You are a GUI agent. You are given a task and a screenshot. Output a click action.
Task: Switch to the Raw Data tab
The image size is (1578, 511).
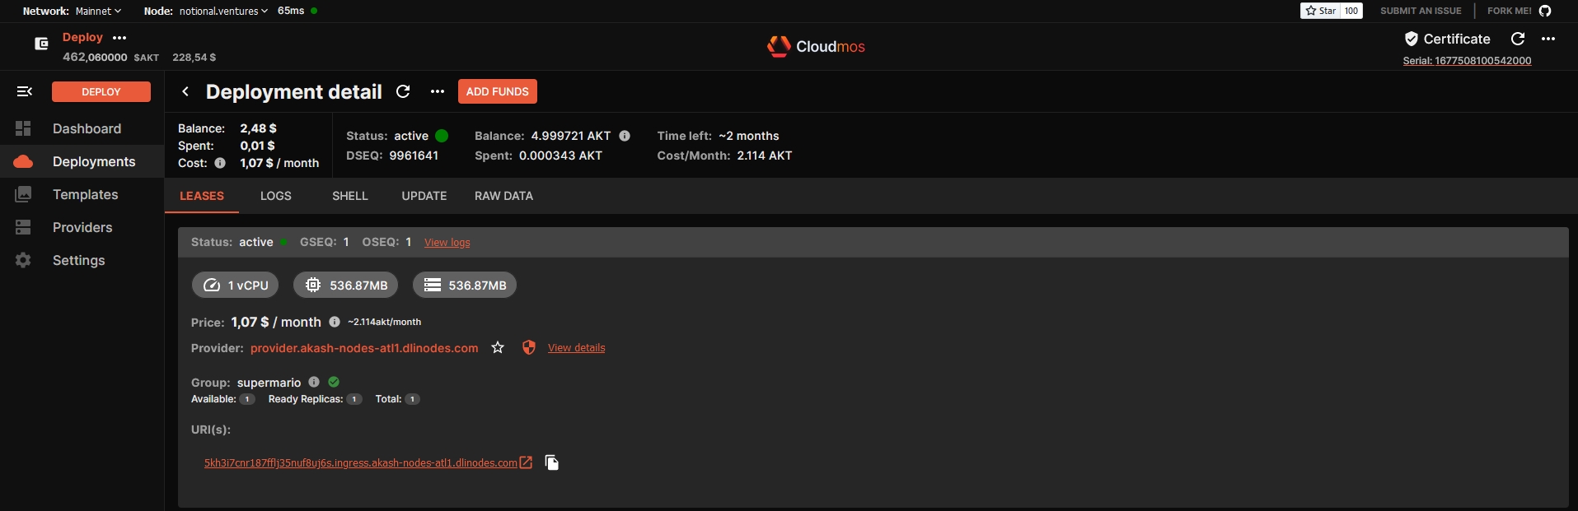point(504,196)
